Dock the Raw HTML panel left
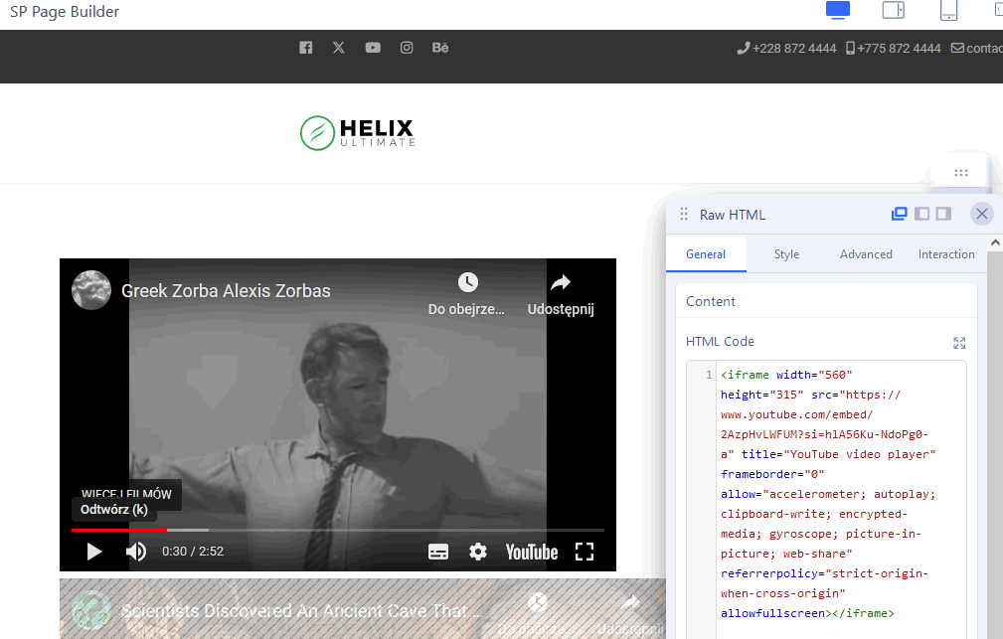This screenshot has width=1003, height=639. (921, 214)
